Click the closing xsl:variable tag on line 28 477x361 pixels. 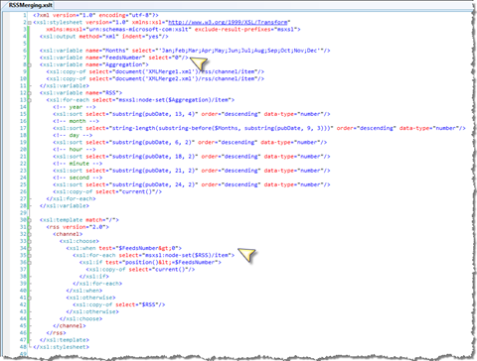point(65,206)
